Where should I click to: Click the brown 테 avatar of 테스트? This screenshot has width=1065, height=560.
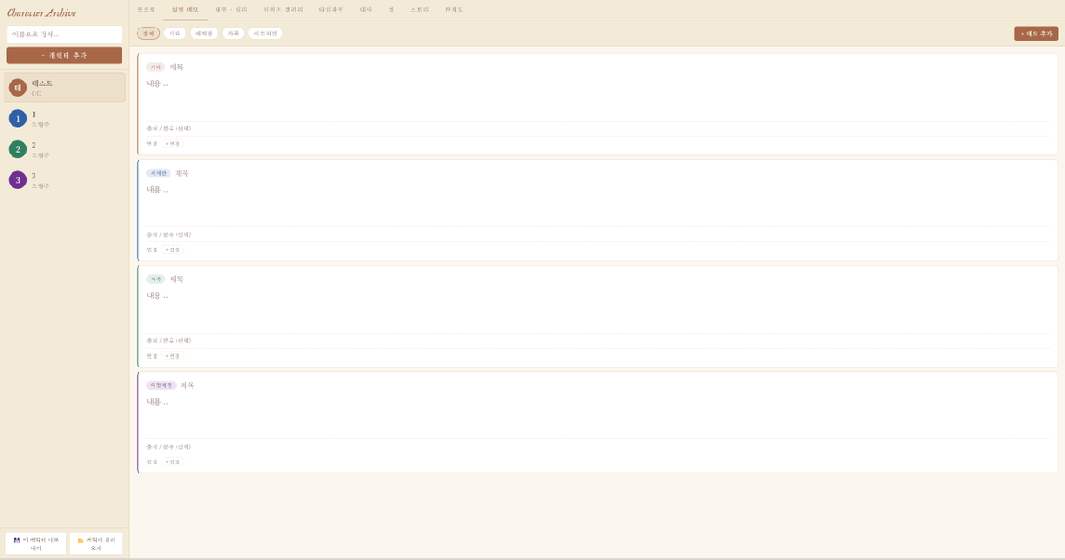coord(18,87)
